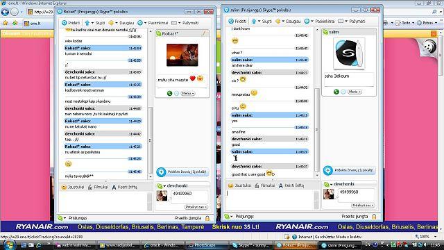
Task: Open the Jaustukai emoticon picker in Rokazl chat
Action: point(72,187)
